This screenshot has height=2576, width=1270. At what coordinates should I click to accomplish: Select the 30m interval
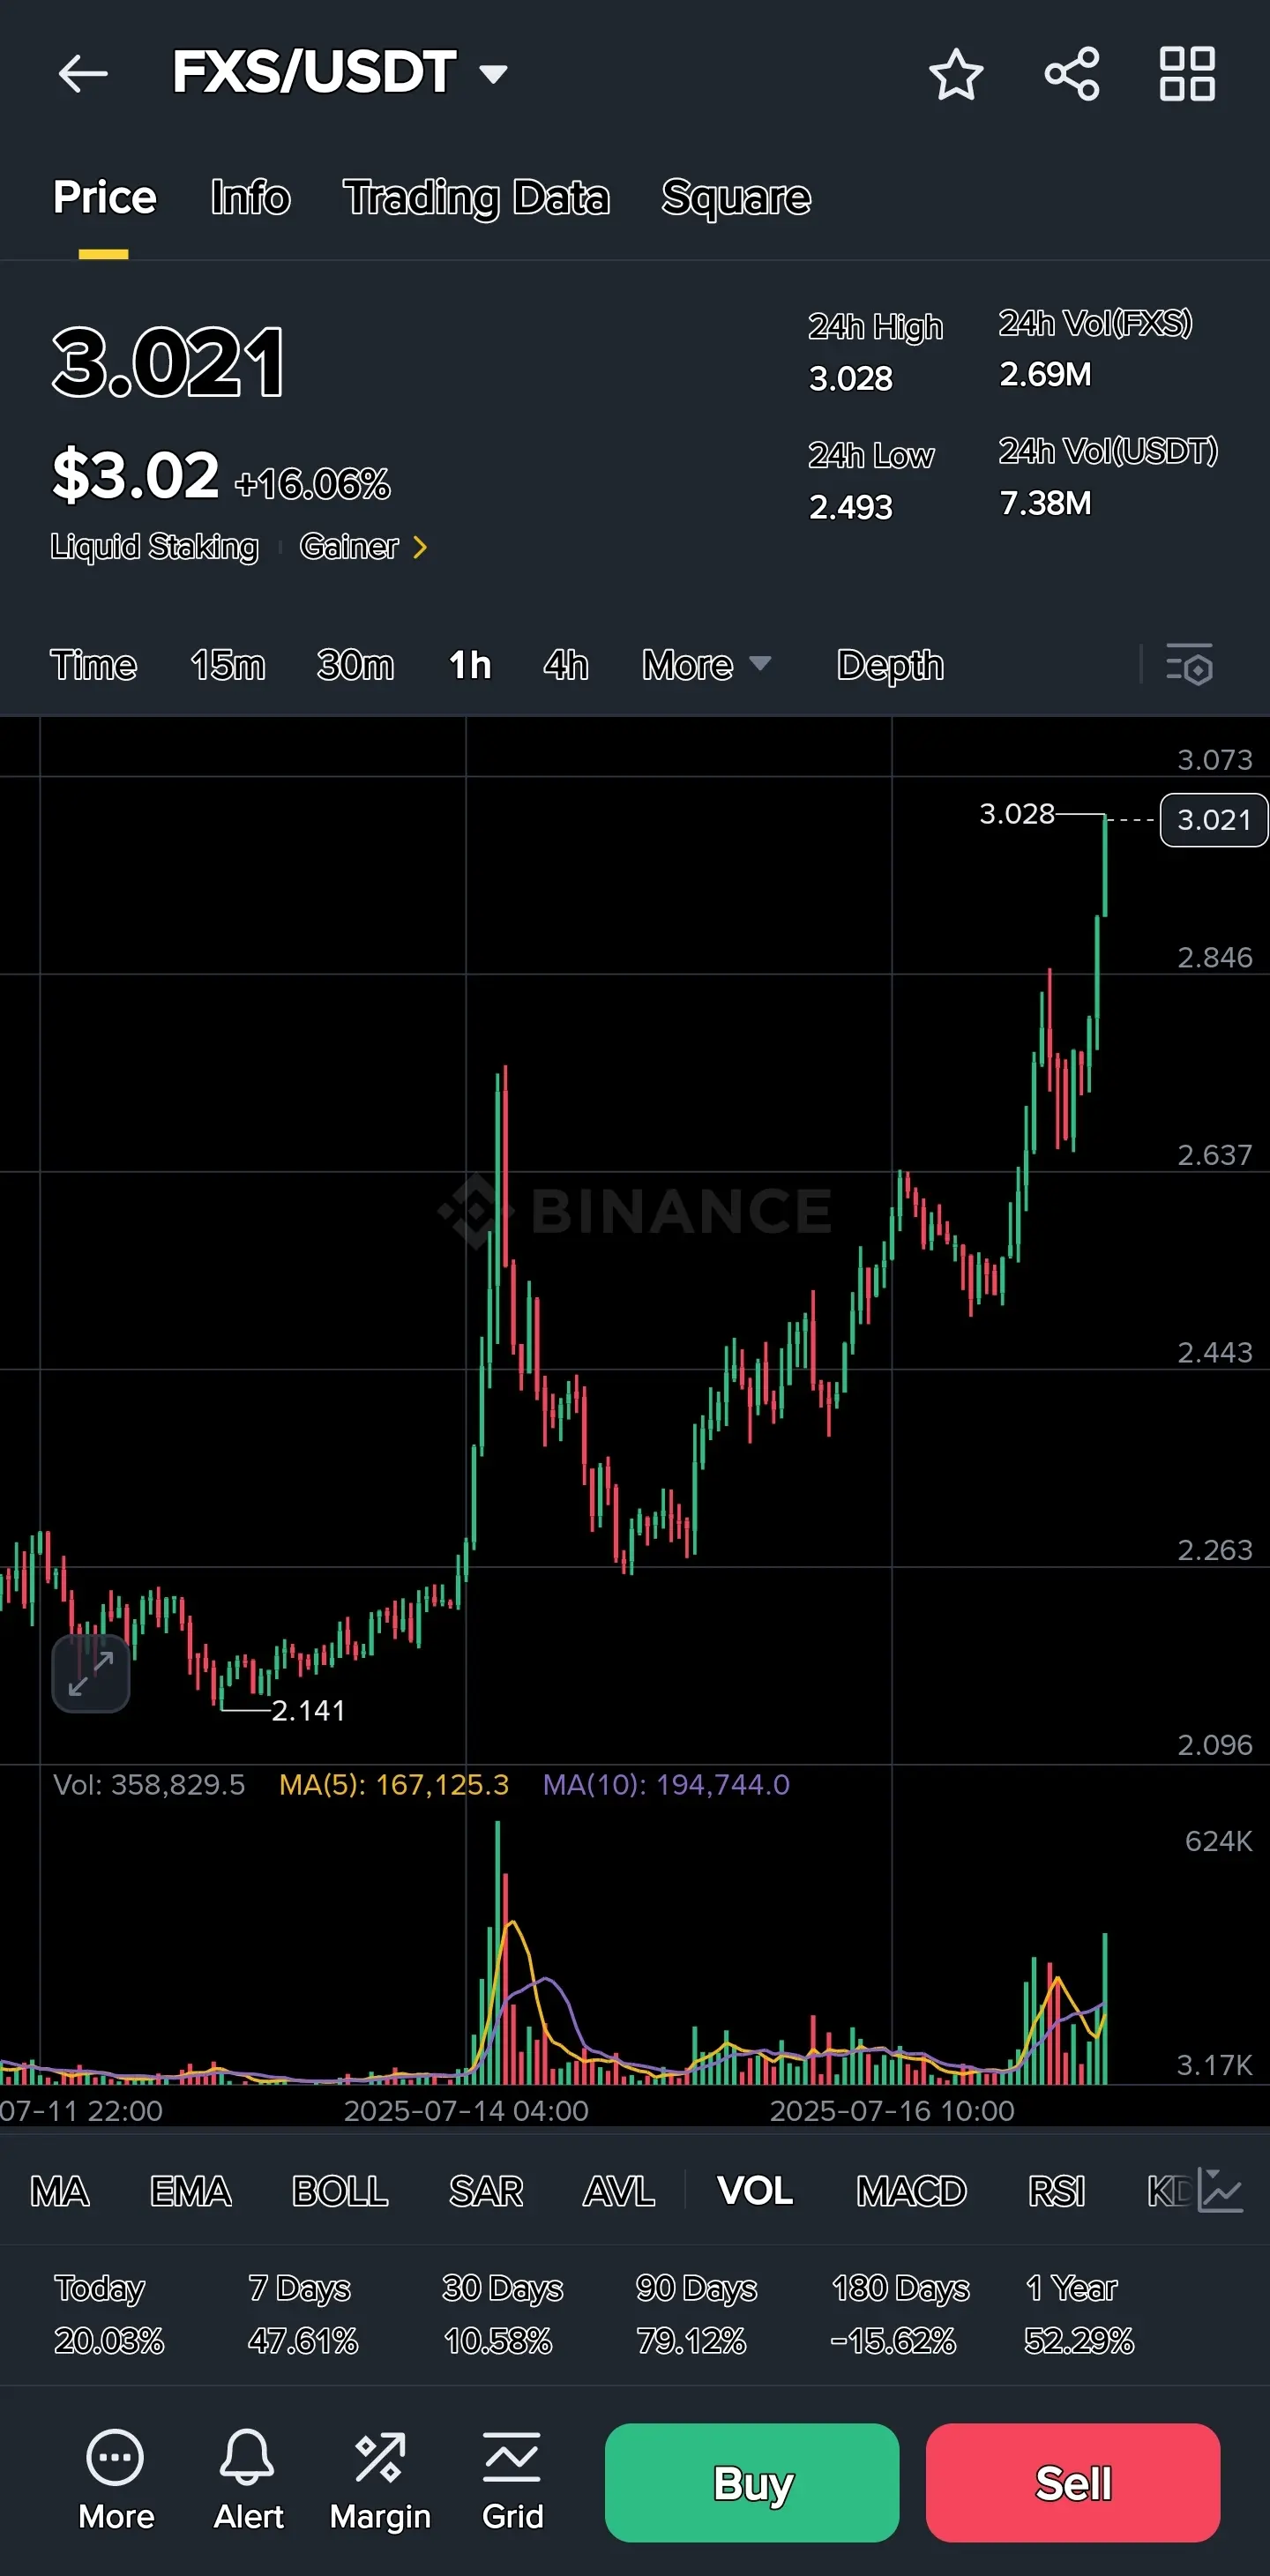click(x=355, y=665)
